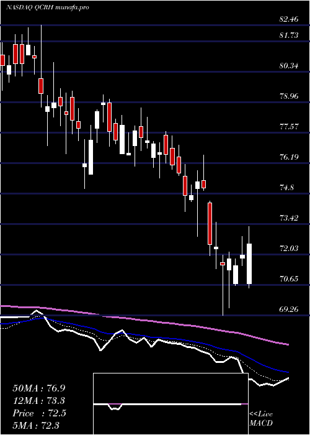Click the 50MA : 76.9 readout
Screen dimensions: 310x435
coord(39,388)
